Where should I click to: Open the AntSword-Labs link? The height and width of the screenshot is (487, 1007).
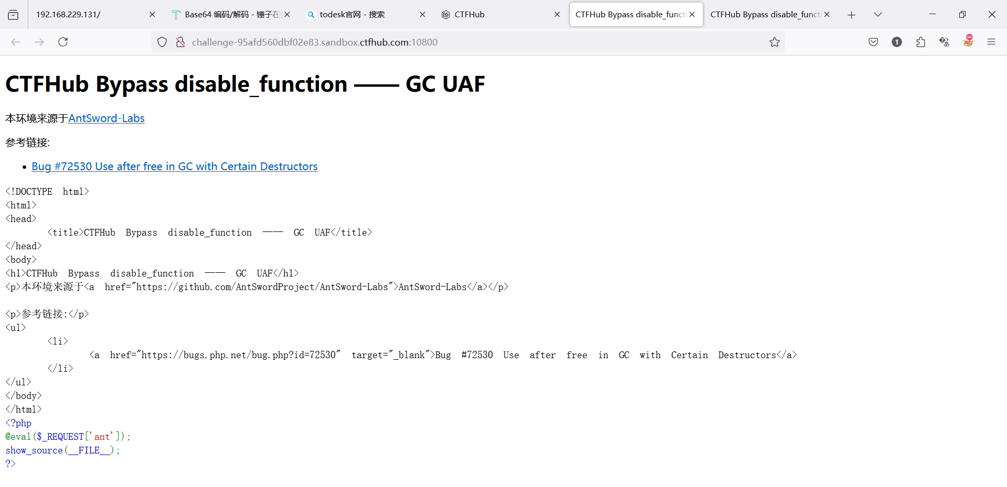pos(106,118)
